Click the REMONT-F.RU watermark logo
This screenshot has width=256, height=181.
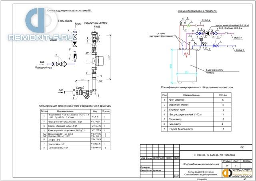(41, 24)
